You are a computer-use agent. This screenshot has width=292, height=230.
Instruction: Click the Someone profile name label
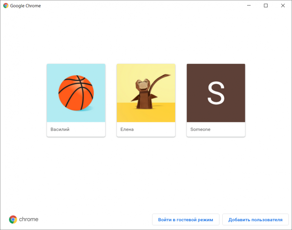click(x=200, y=129)
